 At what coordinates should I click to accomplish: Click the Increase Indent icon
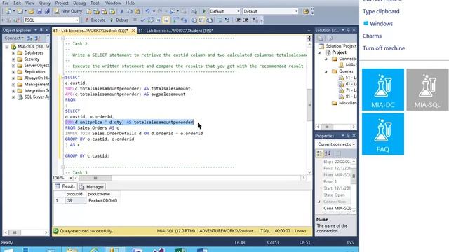coord(246,20)
